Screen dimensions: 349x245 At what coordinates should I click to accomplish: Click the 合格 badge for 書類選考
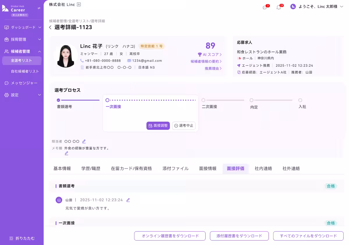[331, 186]
